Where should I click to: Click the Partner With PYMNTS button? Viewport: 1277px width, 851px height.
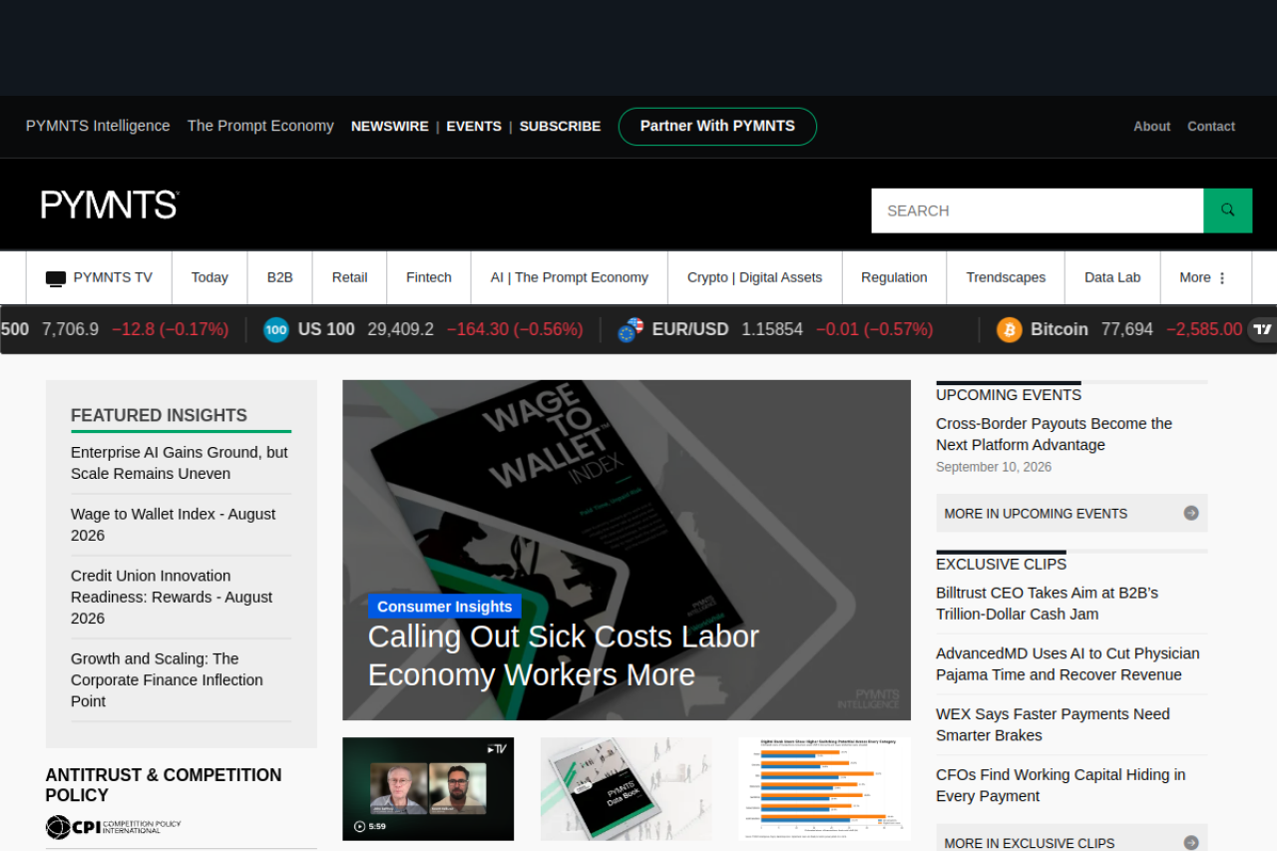point(717,127)
